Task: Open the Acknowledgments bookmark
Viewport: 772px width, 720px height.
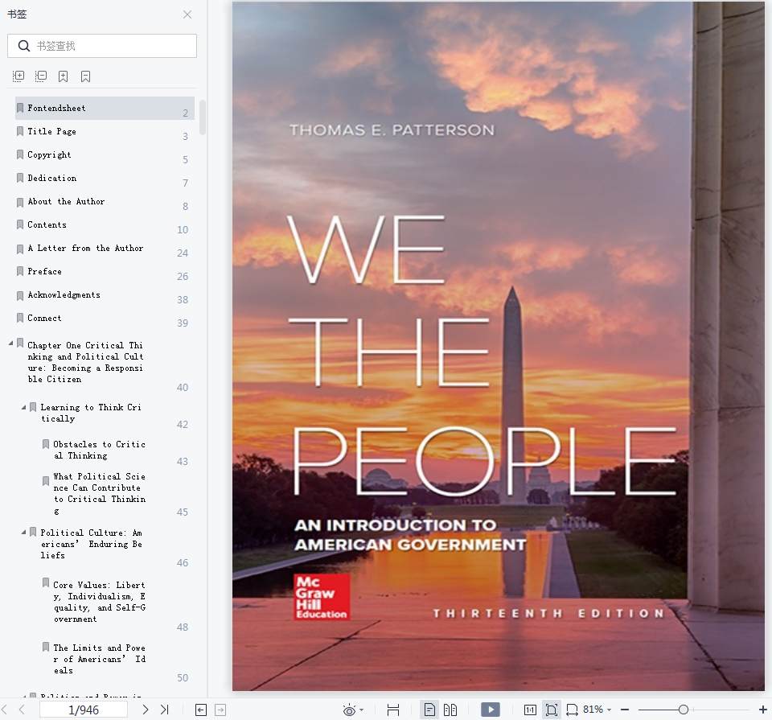Action: [x=64, y=295]
